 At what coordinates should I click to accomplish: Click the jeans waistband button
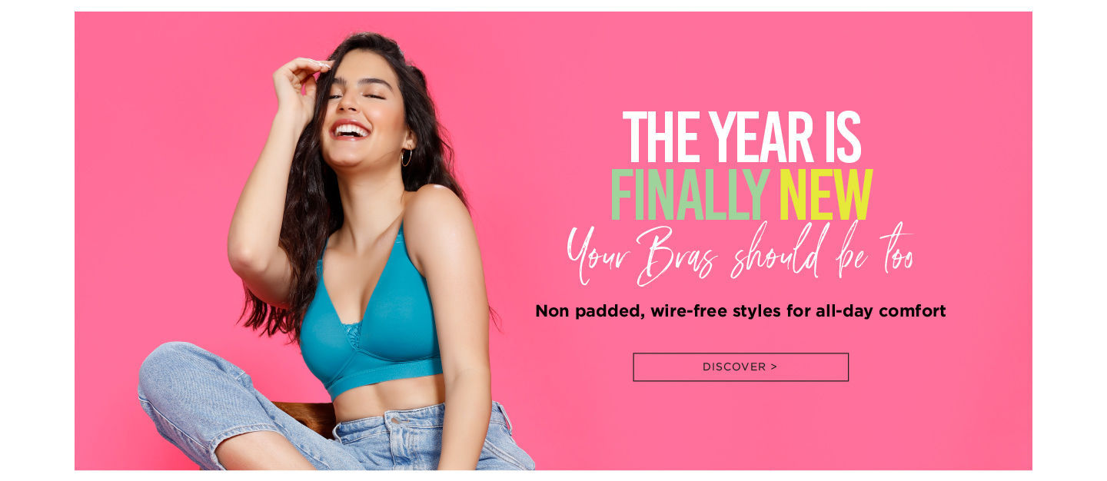(396, 419)
